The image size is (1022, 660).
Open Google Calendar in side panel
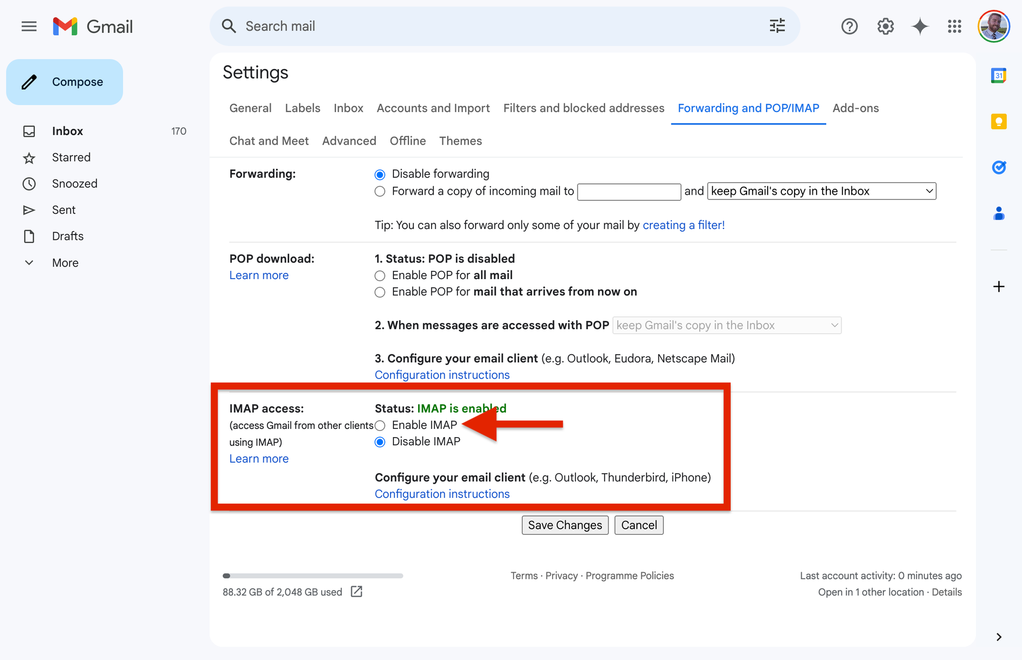pyautogui.click(x=998, y=76)
